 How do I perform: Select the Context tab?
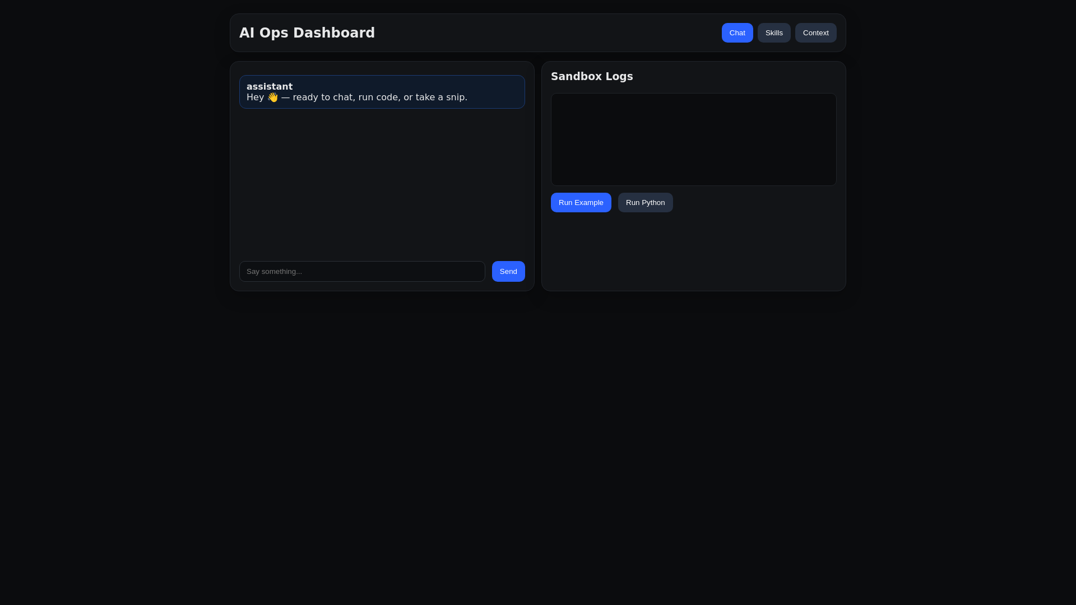tap(815, 33)
